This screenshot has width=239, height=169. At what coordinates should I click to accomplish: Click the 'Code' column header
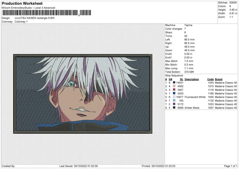210,79
